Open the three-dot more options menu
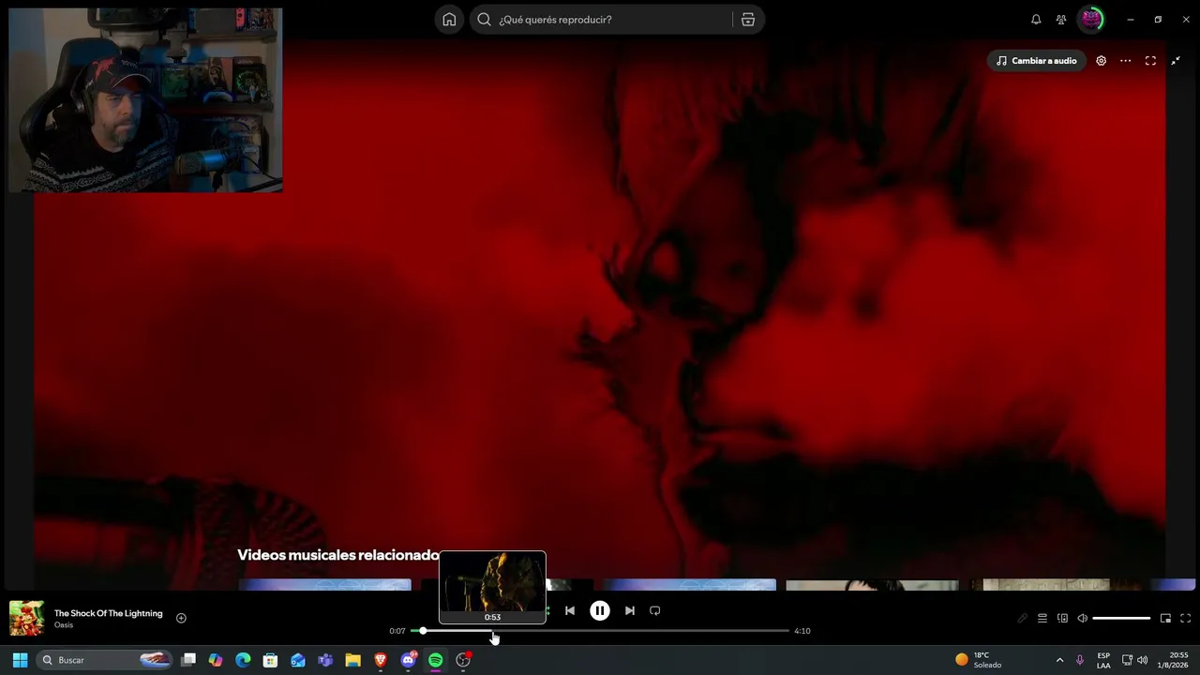 pyautogui.click(x=1126, y=61)
